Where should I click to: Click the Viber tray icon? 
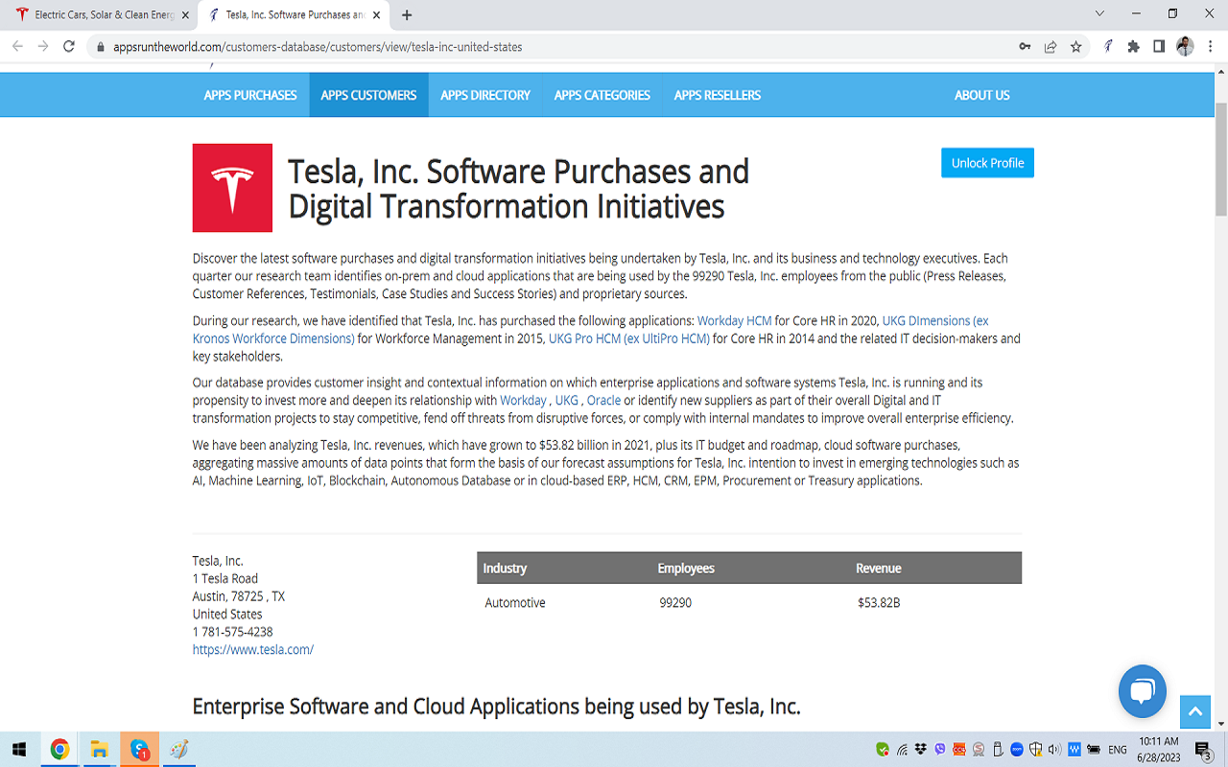point(940,750)
